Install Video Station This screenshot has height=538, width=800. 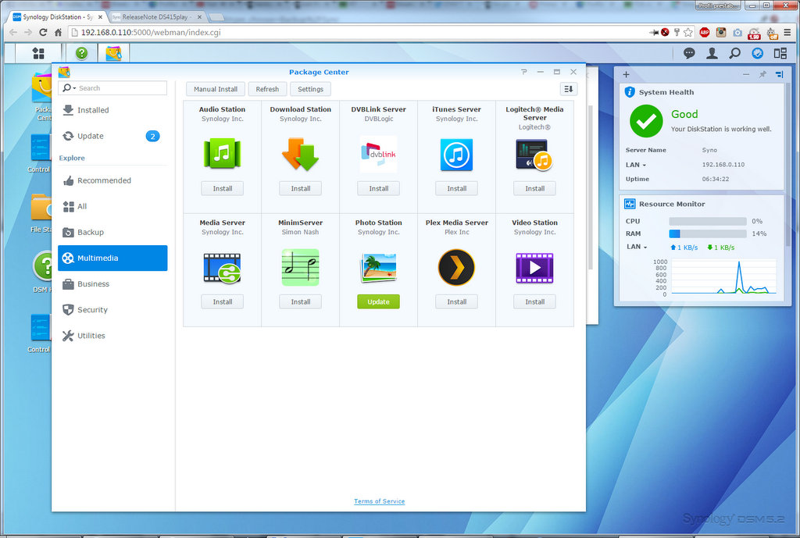pos(534,302)
